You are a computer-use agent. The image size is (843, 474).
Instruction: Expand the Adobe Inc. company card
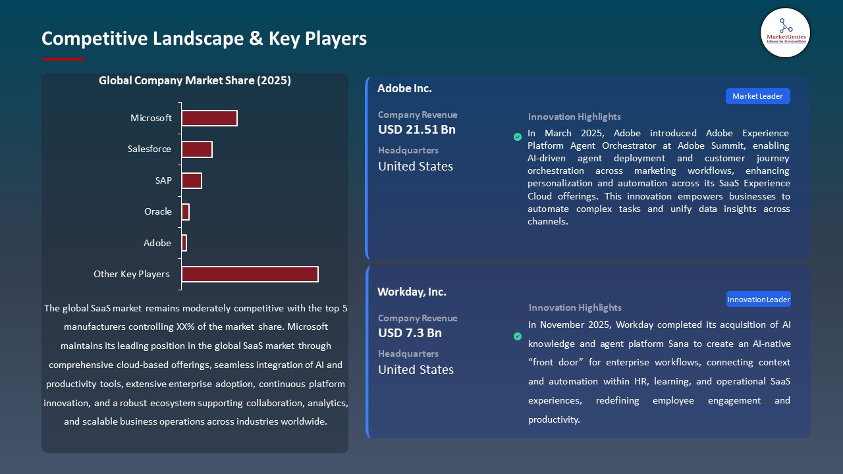(404, 88)
